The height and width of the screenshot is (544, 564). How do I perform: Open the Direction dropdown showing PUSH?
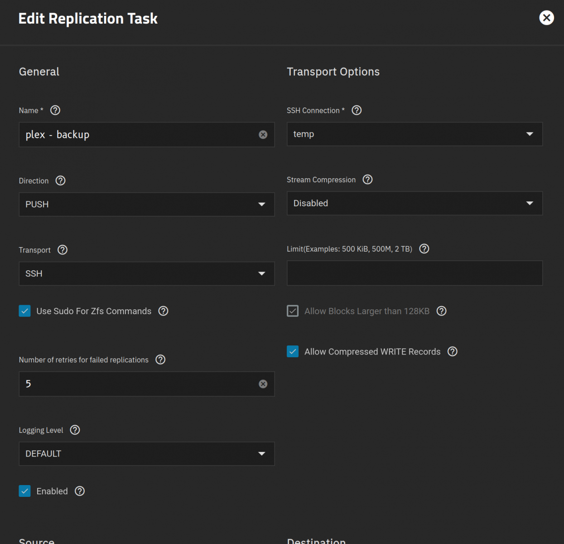147,204
